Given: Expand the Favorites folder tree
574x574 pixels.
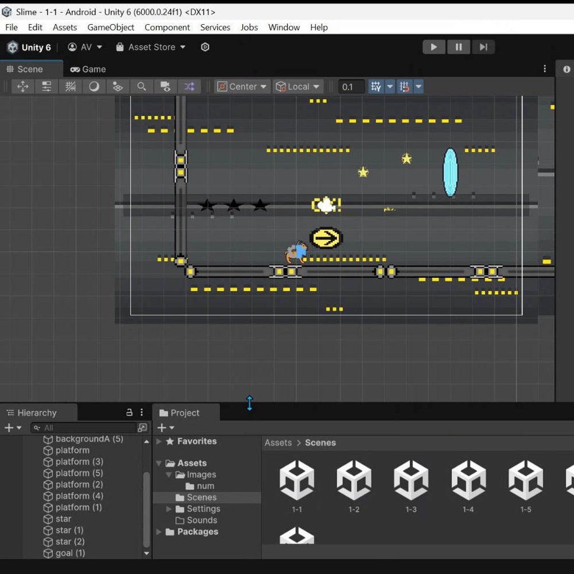Looking at the screenshot, I should click(x=159, y=442).
